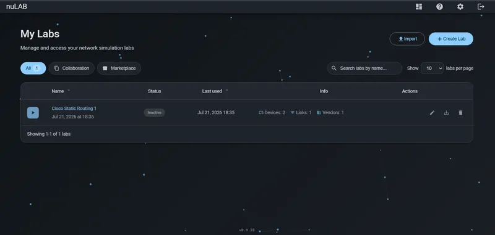Click the nuLAB logo
The image size is (495, 235).
pos(17,7)
